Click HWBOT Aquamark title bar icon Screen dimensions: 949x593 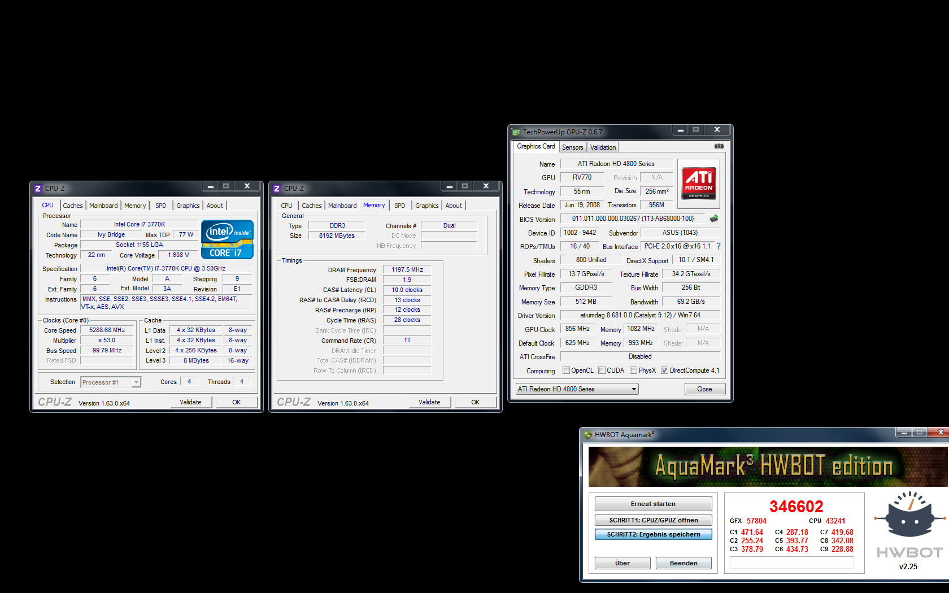click(x=587, y=435)
